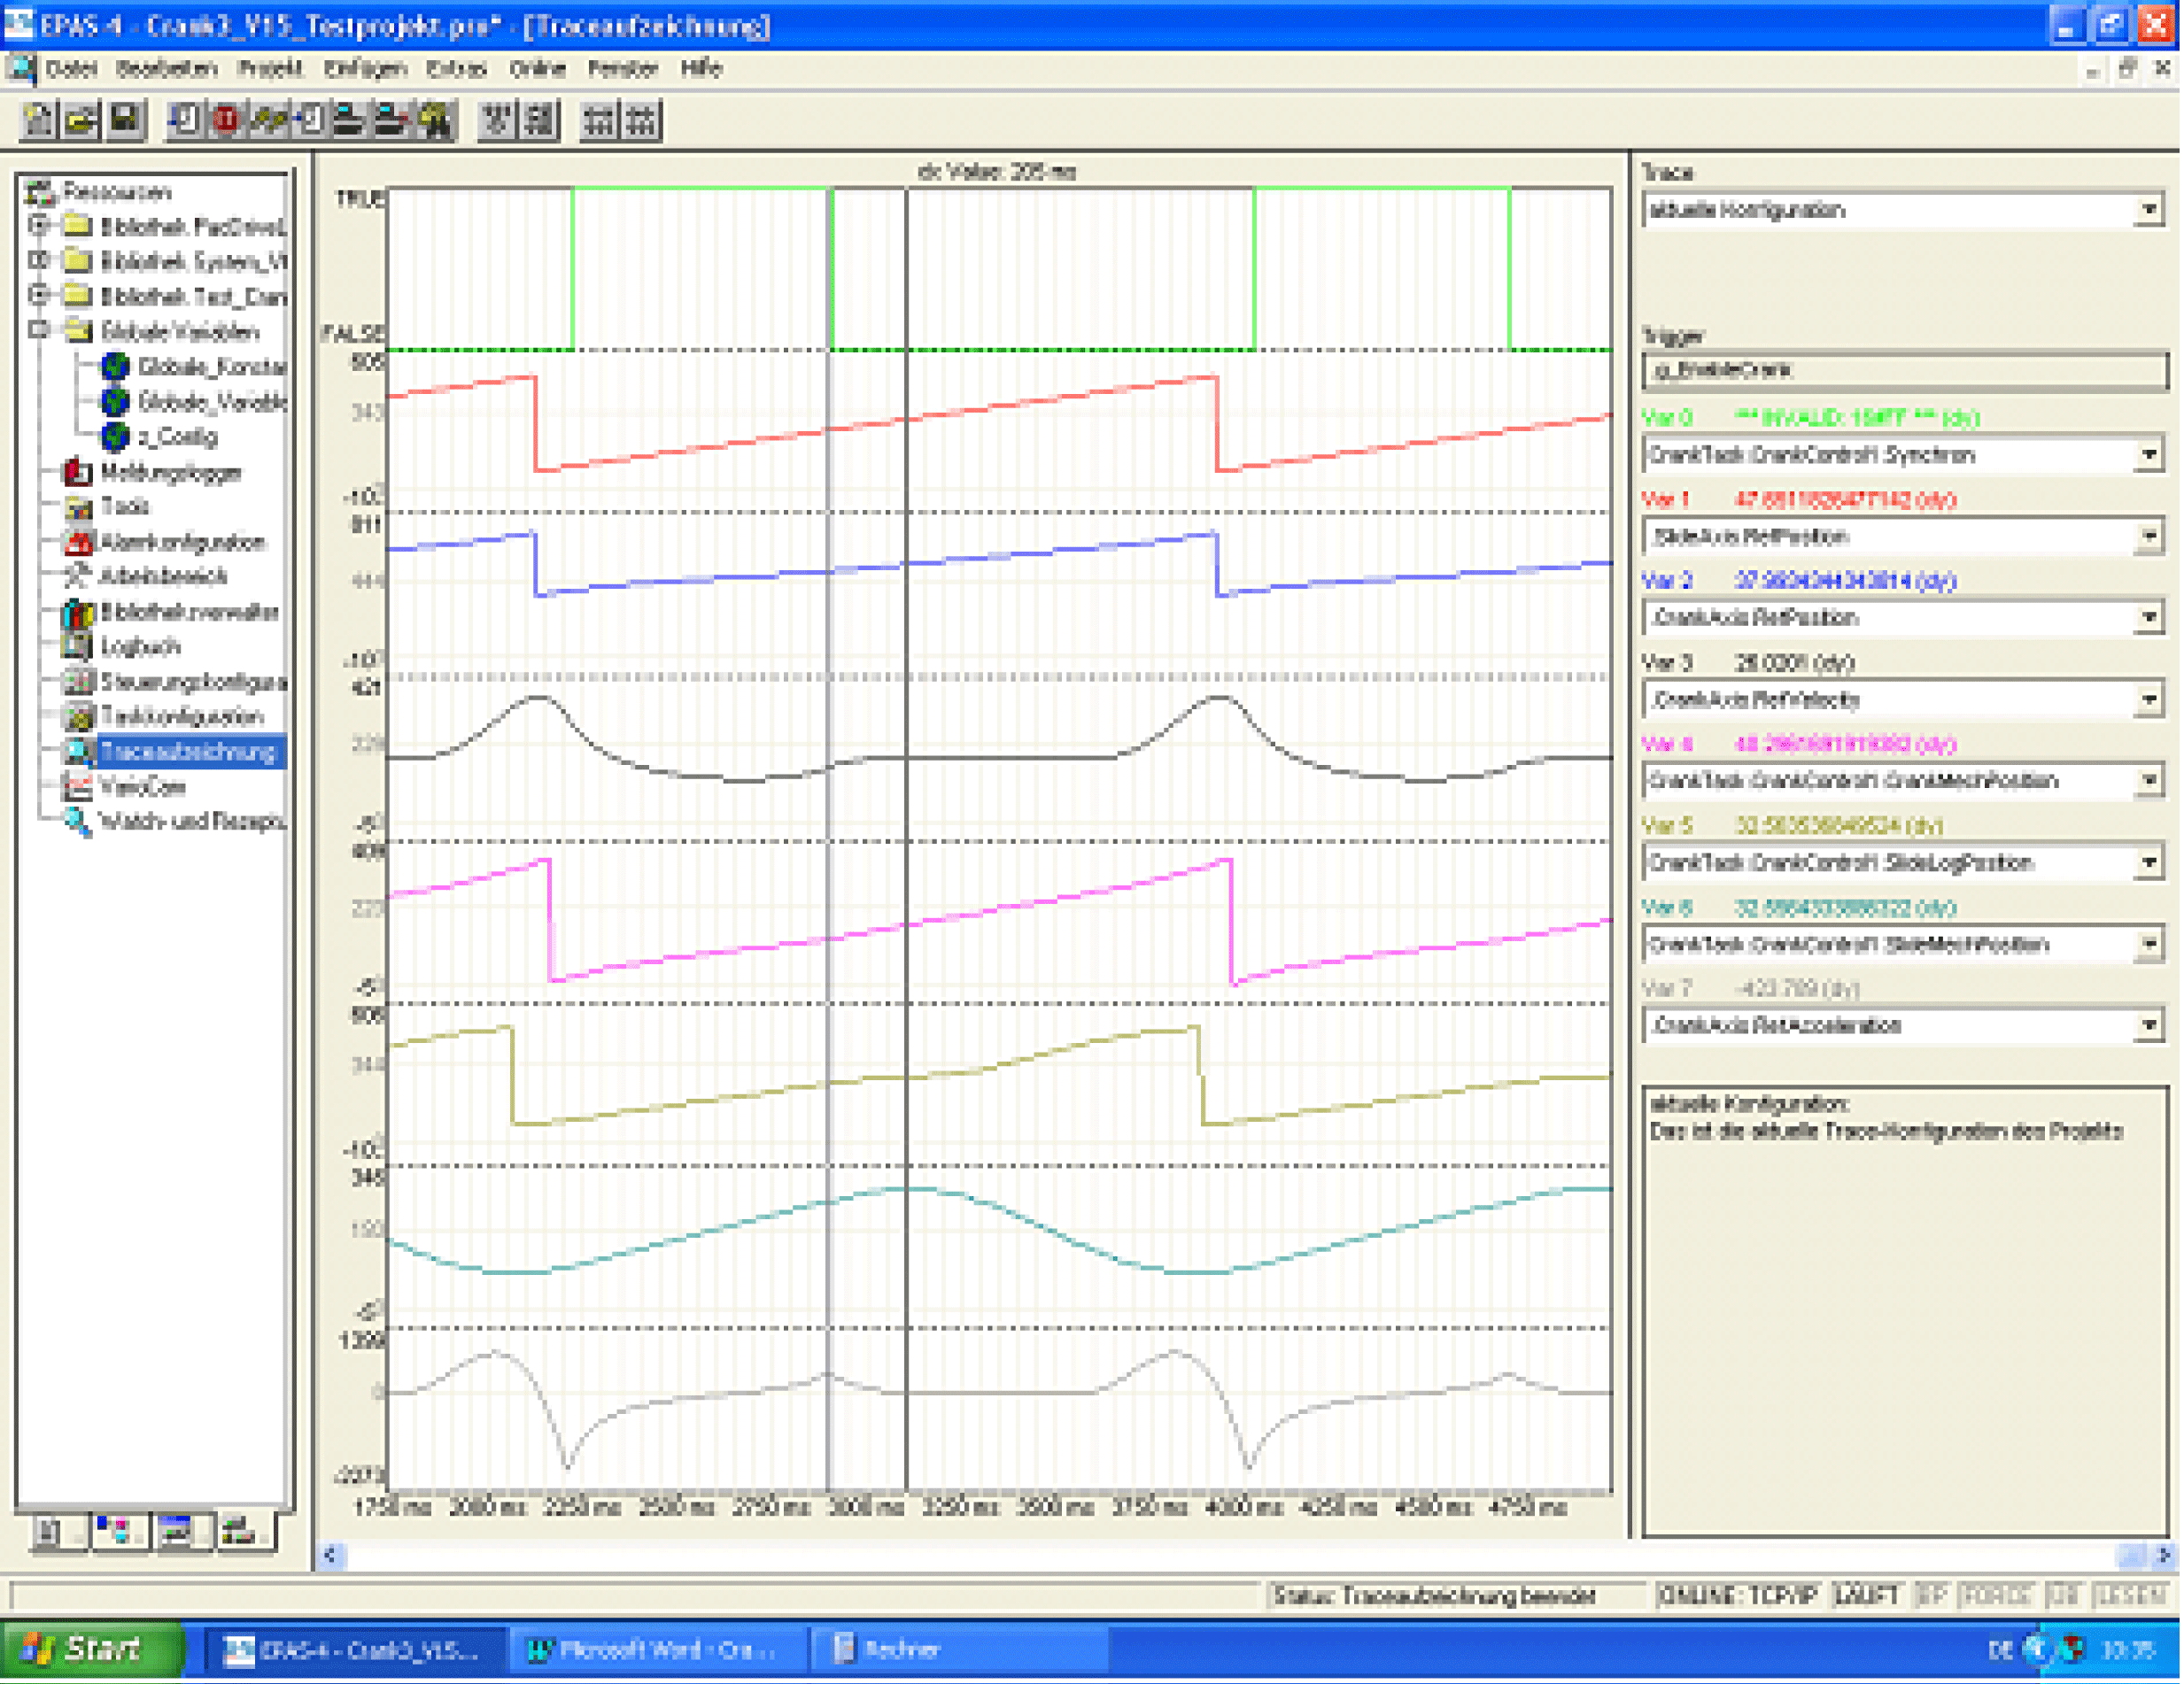Click the Save project toolbar icon
Viewport: 2184px width, 1684px height.
125,120
